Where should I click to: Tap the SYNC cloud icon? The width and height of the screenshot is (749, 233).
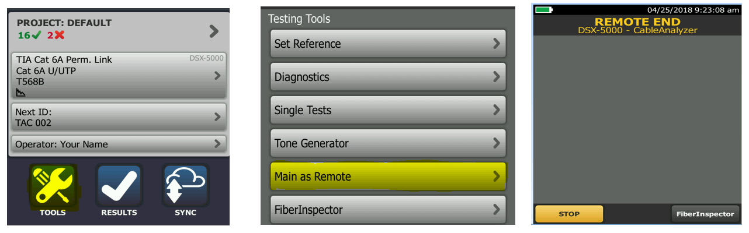coord(185,184)
